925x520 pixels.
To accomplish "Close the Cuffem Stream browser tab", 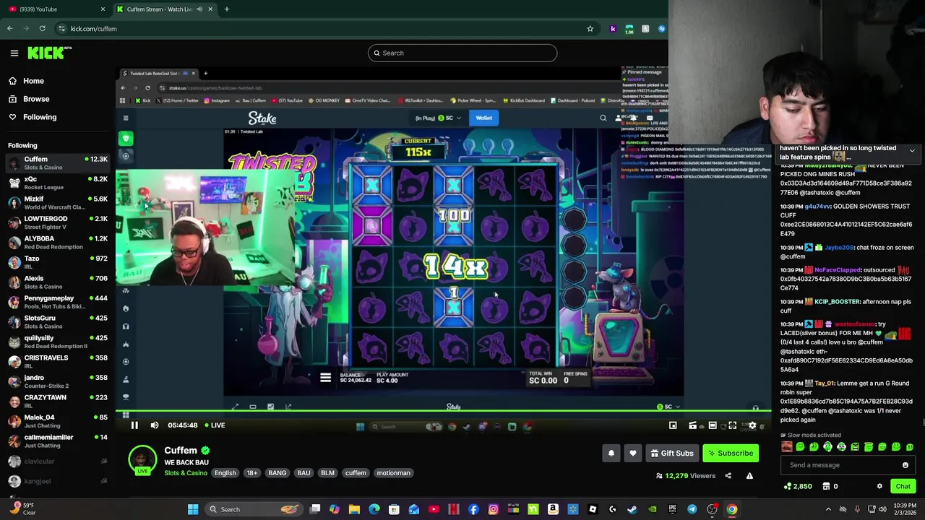I will [x=210, y=9].
